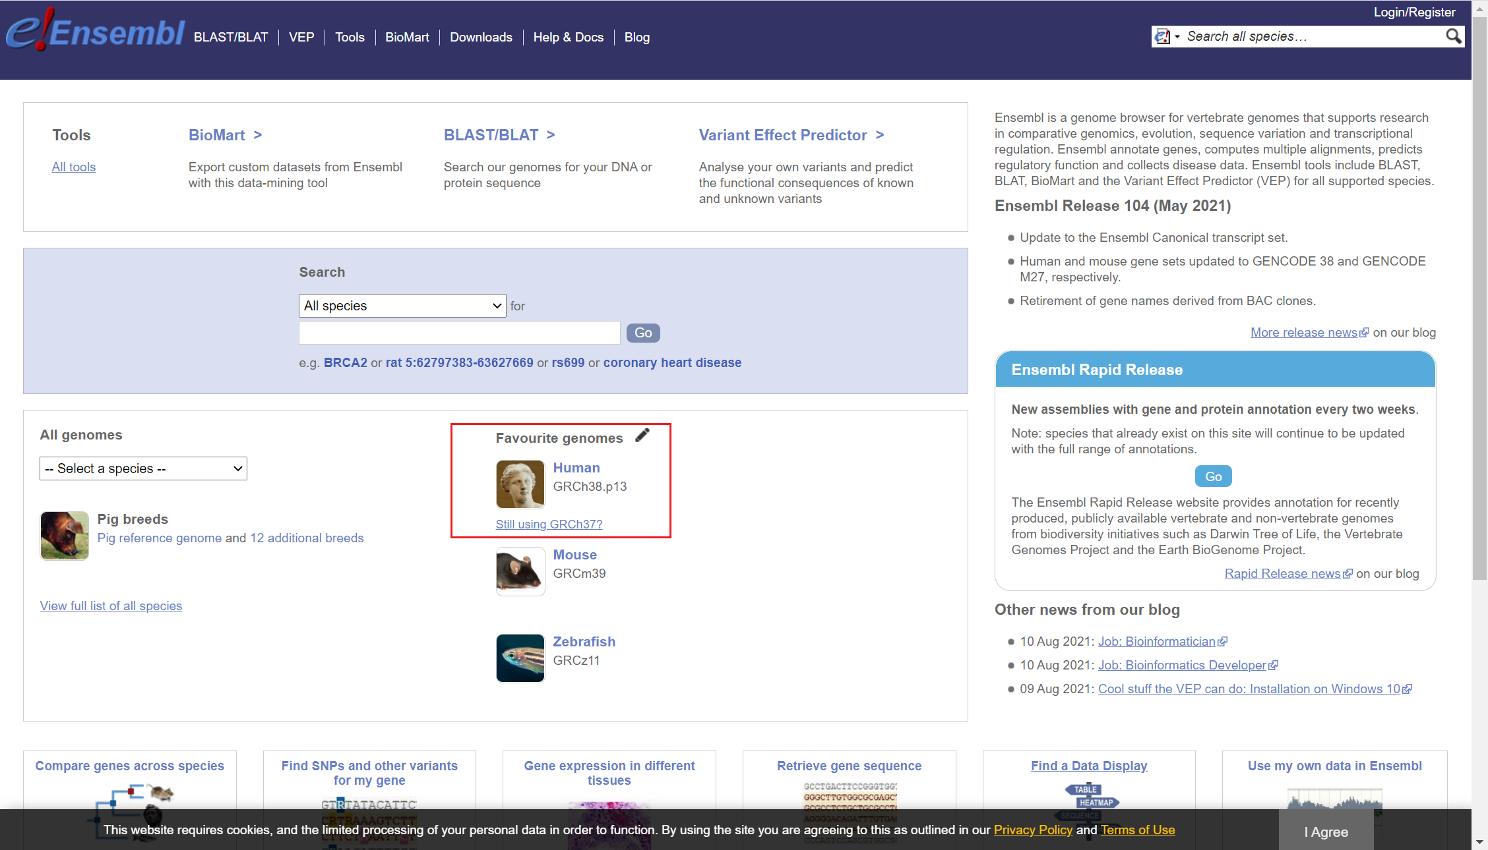Click coronary heart disease example link

672,363
